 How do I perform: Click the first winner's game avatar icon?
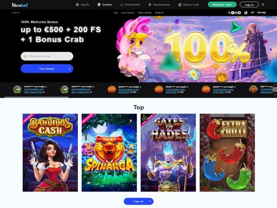(17, 89)
